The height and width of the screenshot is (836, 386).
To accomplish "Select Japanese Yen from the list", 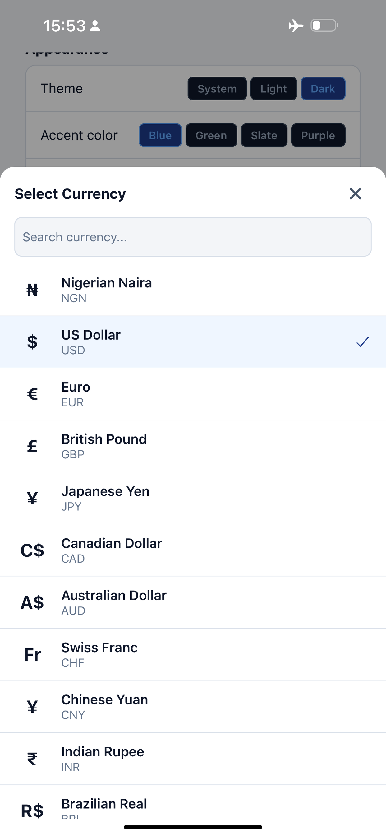I will pos(193,498).
